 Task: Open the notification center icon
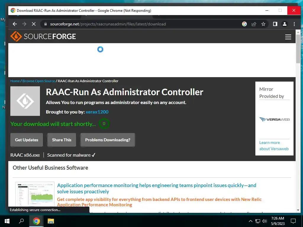click(293, 221)
